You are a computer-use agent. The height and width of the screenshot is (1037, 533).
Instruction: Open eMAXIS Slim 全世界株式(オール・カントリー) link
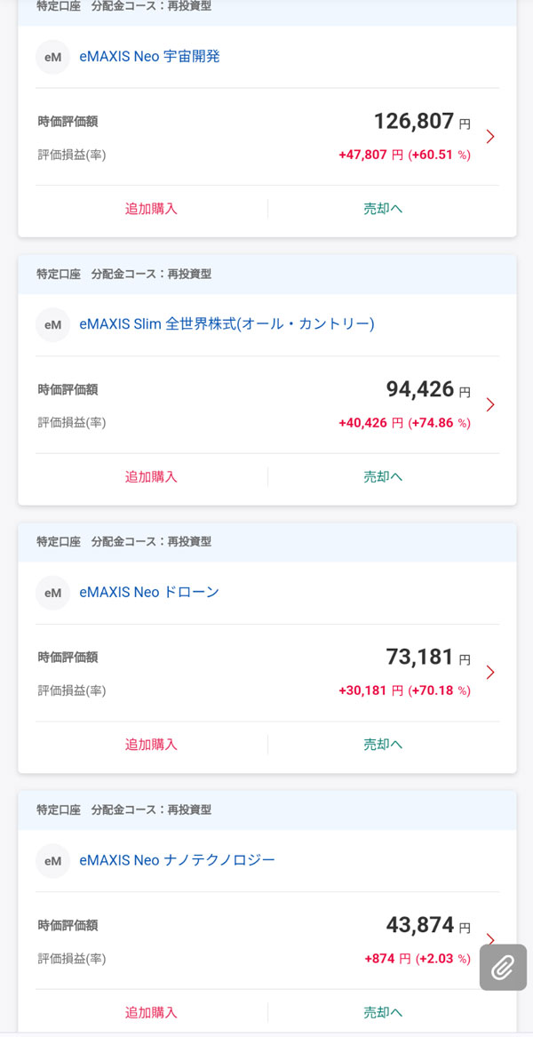coord(227,324)
